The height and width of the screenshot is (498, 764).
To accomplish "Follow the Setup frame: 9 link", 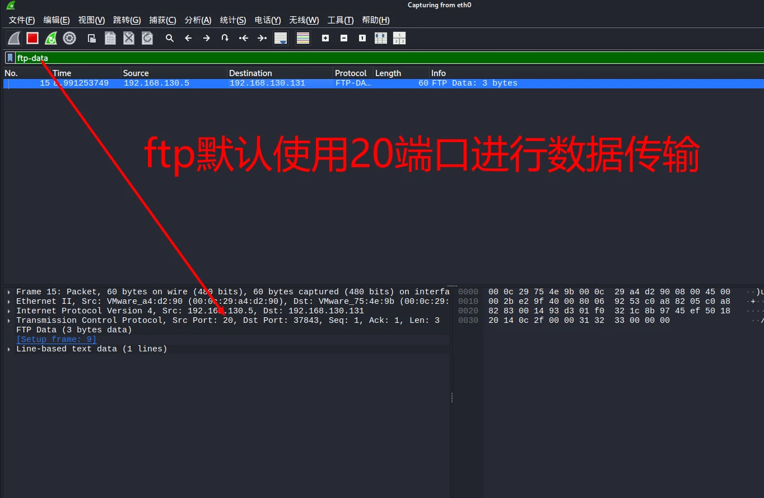I will tap(56, 340).
